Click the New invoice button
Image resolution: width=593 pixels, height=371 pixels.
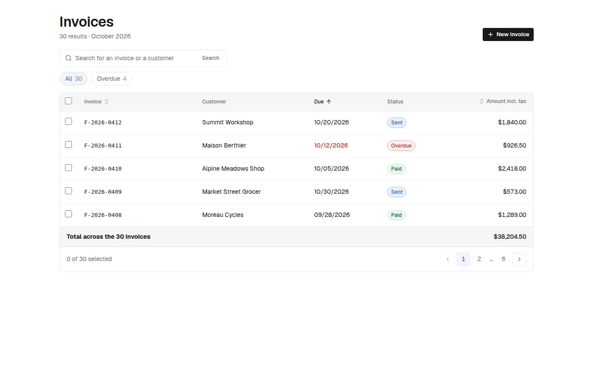pos(508,34)
